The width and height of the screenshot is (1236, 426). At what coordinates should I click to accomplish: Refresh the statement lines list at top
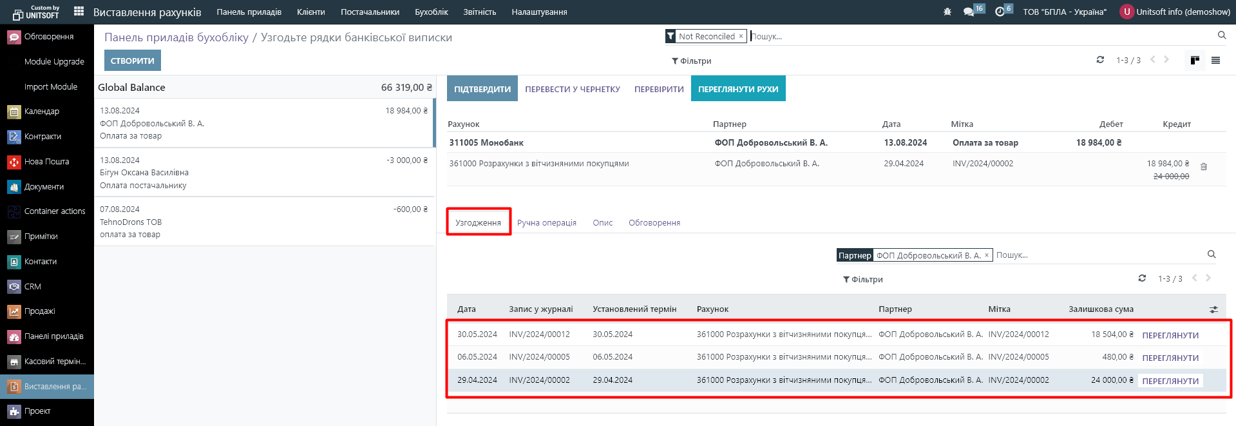click(x=1100, y=60)
